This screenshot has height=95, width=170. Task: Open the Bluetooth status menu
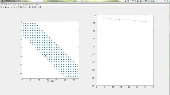[143, 1]
